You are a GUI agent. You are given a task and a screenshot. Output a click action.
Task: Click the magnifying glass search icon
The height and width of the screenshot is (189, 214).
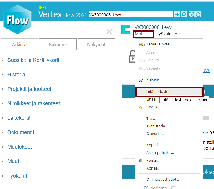tap(184, 14)
